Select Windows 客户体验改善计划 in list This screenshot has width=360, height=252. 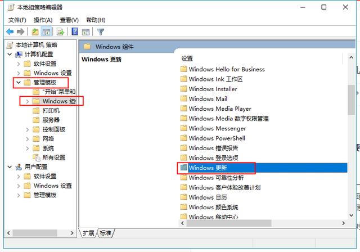224,187
